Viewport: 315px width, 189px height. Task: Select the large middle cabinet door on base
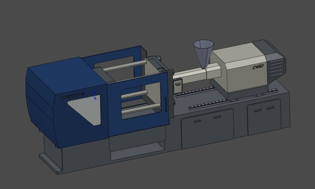[x=208, y=129]
